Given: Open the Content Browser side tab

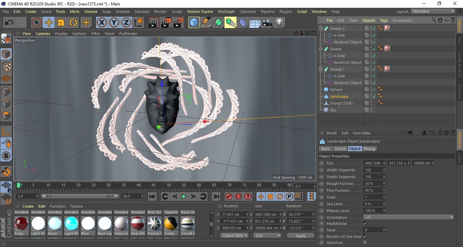Looking at the screenshot, I should [460, 63].
